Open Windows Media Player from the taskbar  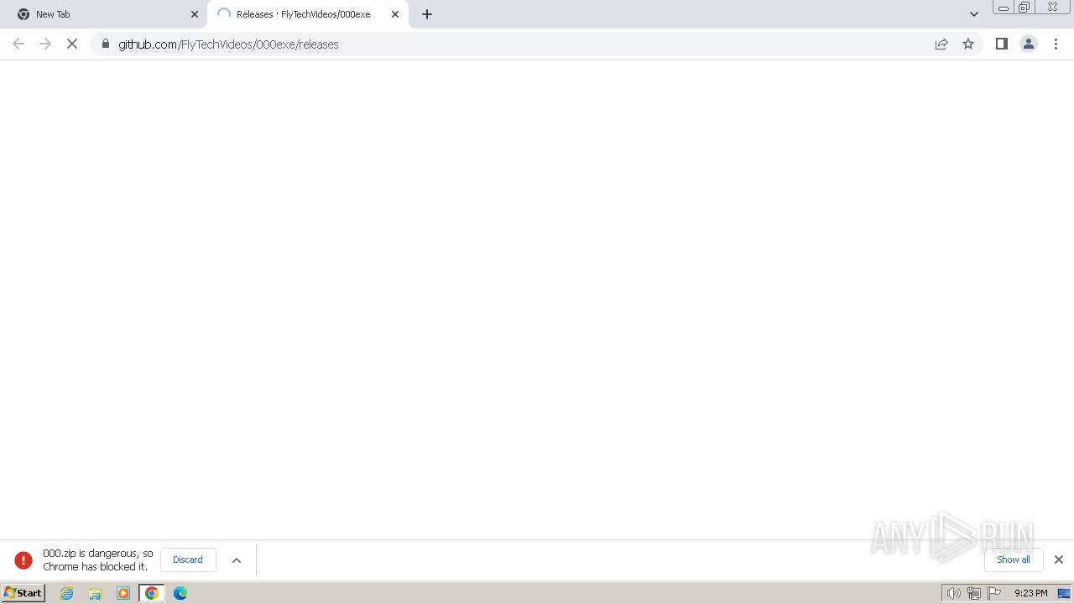pos(123,593)
